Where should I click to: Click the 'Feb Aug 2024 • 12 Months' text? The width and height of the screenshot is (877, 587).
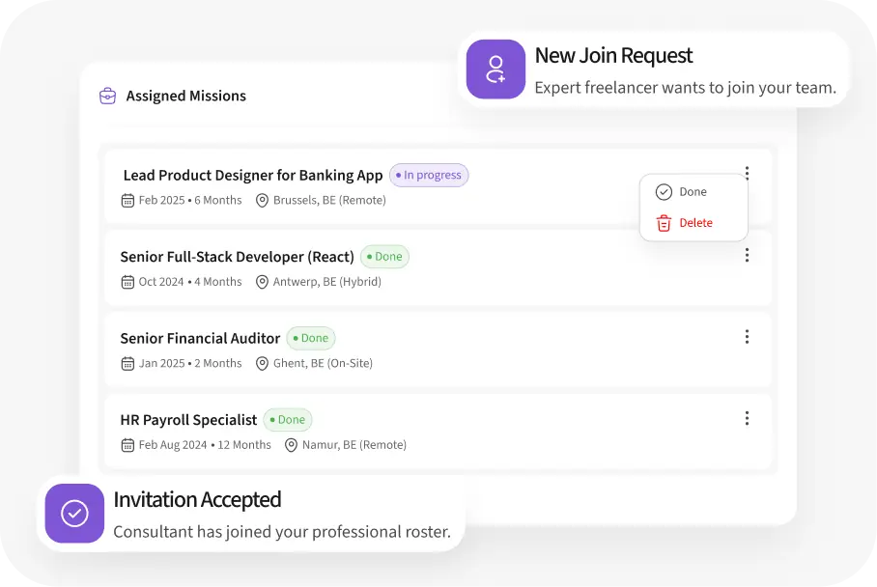coord(205,445)
